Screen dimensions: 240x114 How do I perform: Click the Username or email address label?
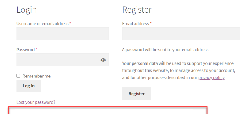42,24
